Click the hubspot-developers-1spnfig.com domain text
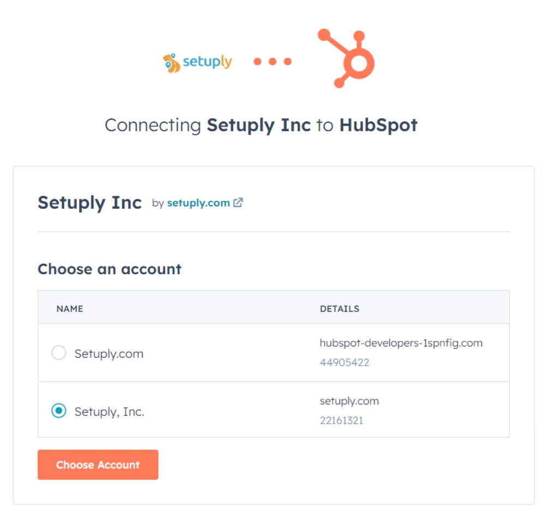This screenshot has width=546, height=518. pyautogui.click(x=401, y=343)
